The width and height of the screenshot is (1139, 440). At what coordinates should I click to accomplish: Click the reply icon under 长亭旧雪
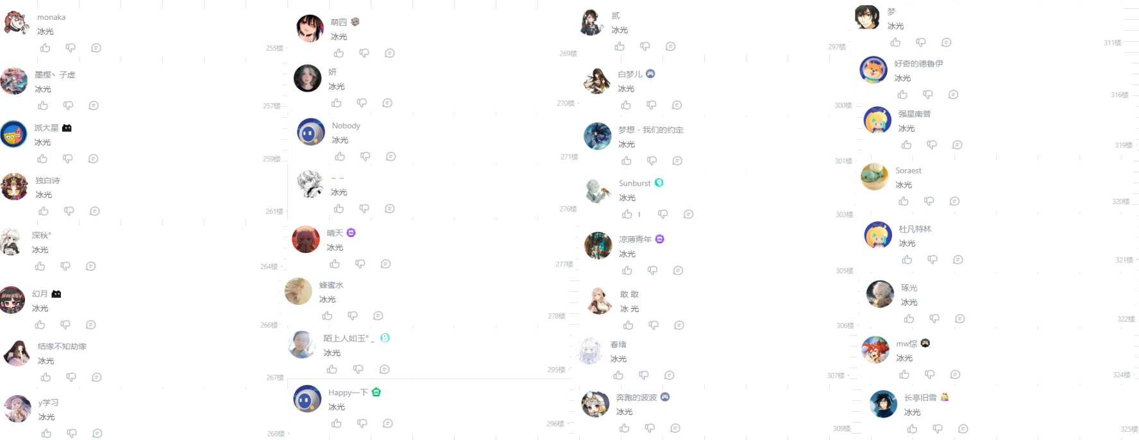[963, 428]
